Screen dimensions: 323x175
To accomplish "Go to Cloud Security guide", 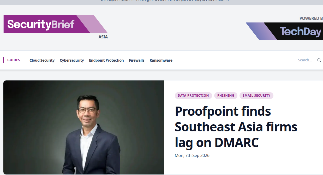I will tap(42, 60).
